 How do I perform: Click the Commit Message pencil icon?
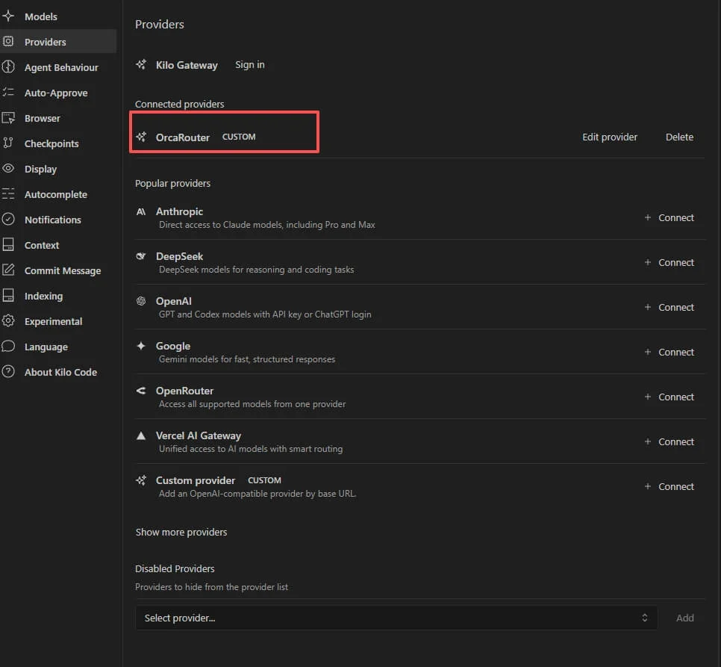point(8,270)
